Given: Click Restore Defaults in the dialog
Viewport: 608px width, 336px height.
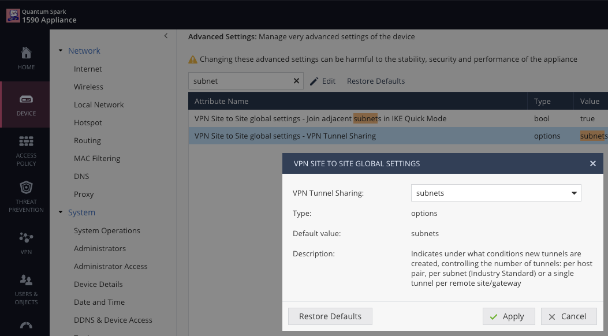Looking at the screenshot, I should [330, 316].
